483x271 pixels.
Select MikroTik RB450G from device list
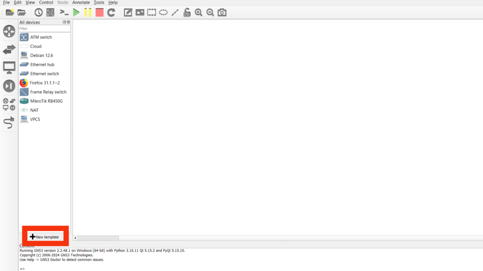point(46,101)
